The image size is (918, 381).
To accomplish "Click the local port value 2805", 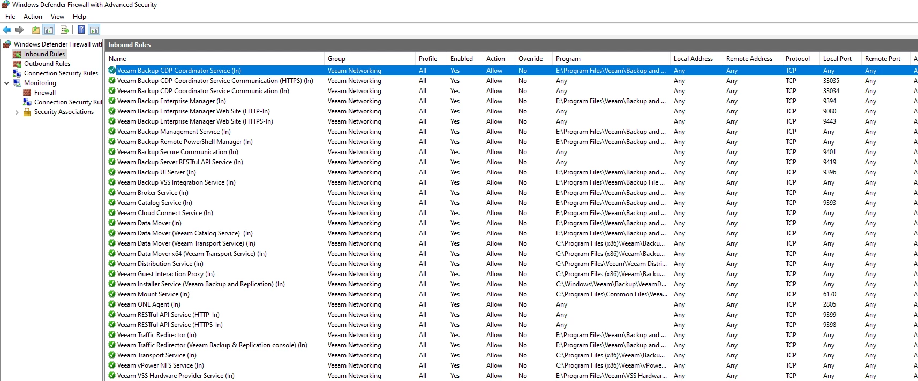I will coord(830,304).
